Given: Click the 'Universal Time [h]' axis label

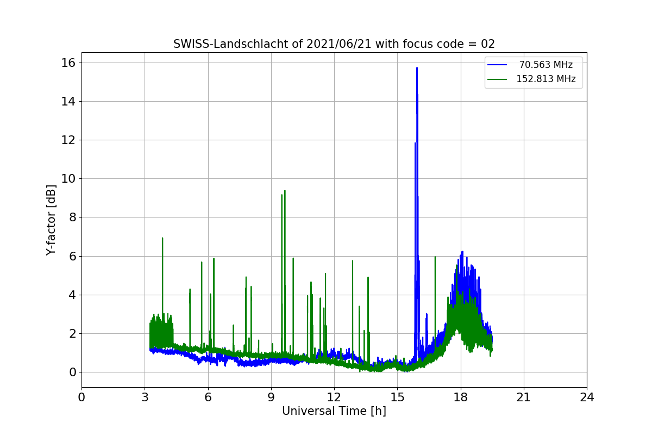Looking at the screenshot, I should click(x=334, y=411).
